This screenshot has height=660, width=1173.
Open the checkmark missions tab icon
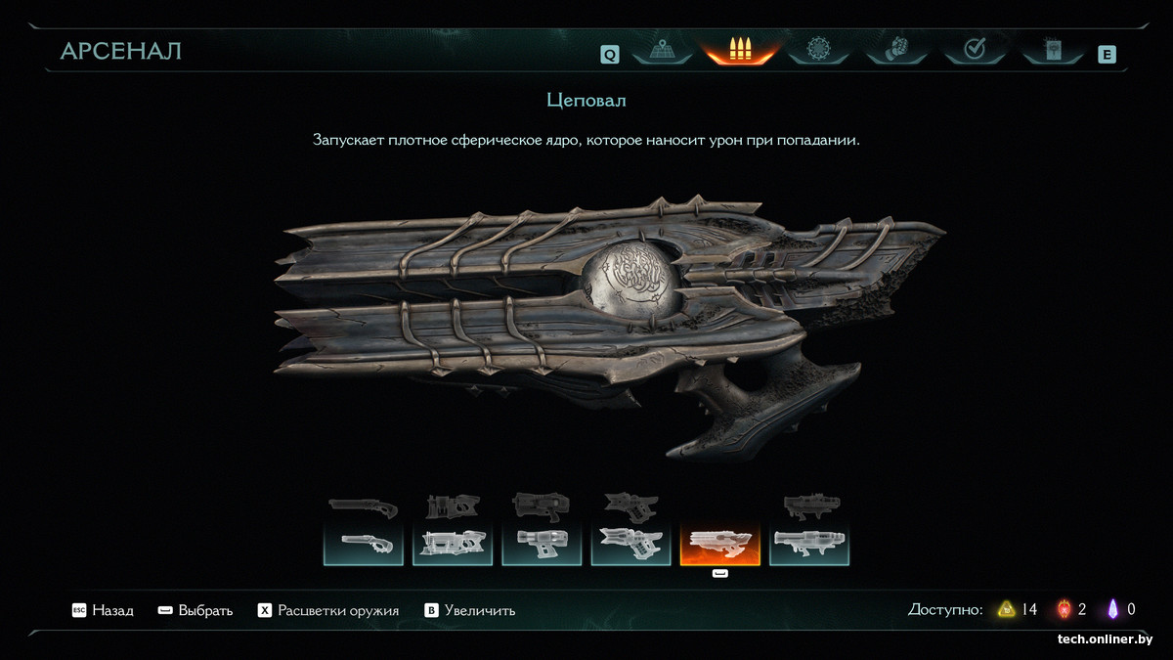click(974, 50)
